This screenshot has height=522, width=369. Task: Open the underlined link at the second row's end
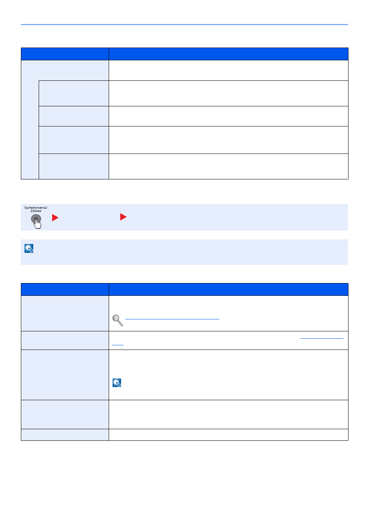[x=322, y=338]
